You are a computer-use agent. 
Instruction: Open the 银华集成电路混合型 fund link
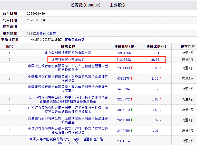(x=68, y=79)
